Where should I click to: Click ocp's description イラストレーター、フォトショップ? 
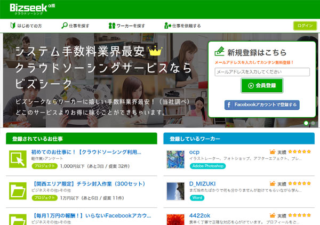[x=245, y=158]
